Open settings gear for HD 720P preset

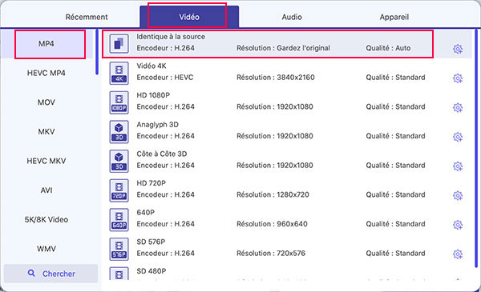tap(458, 195)
